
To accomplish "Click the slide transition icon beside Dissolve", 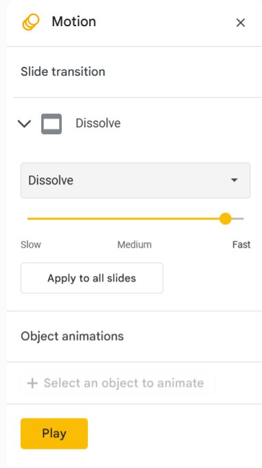I will 51,124.
